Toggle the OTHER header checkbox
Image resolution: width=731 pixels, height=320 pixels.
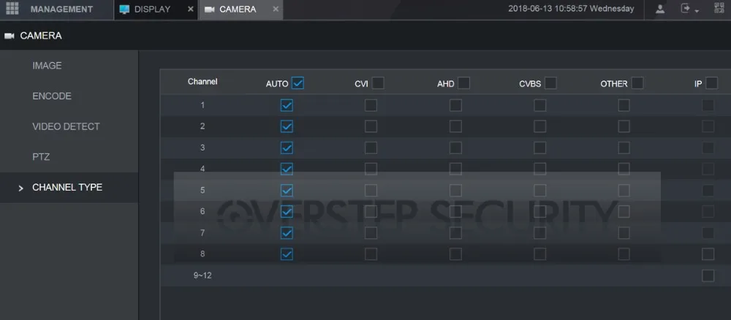pos(637,83)
